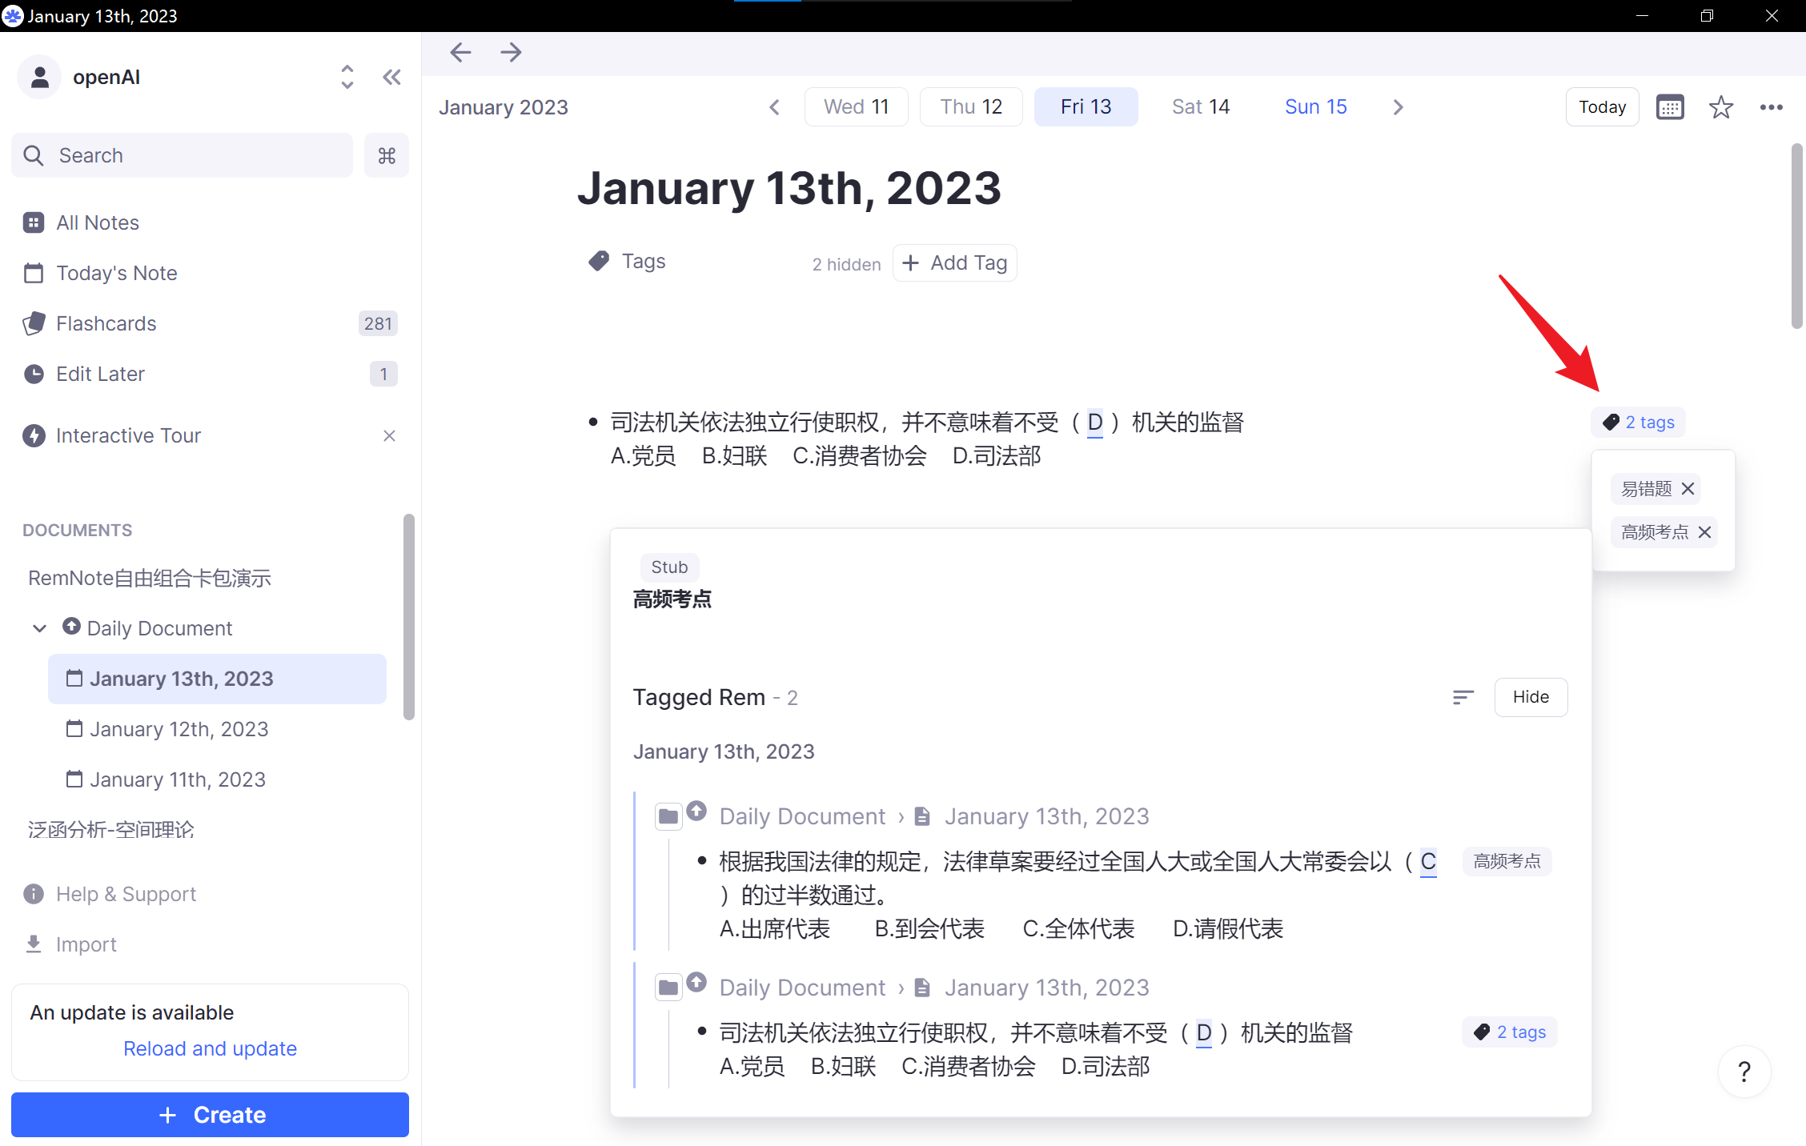Collapse the Daily Document tree
This screenshot has width=1806, height=1146.
pyautogui.click(x=39, y=628)
